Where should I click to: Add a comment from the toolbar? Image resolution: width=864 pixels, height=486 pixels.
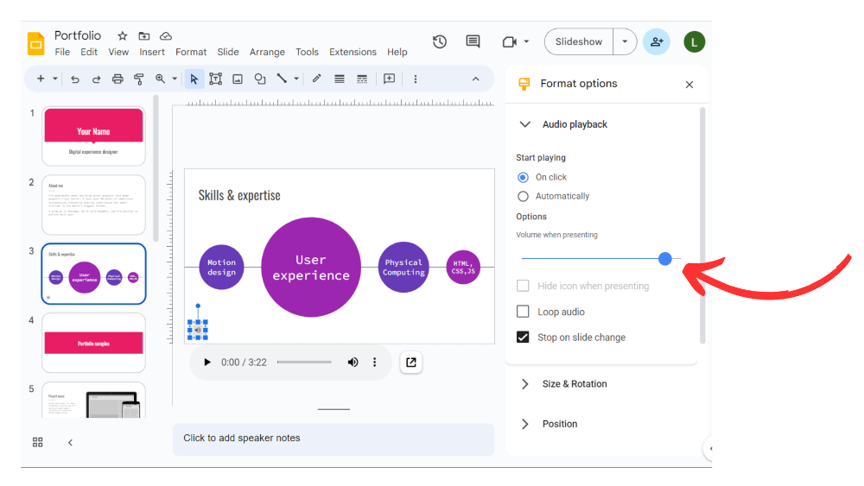[x=389, y=79]
